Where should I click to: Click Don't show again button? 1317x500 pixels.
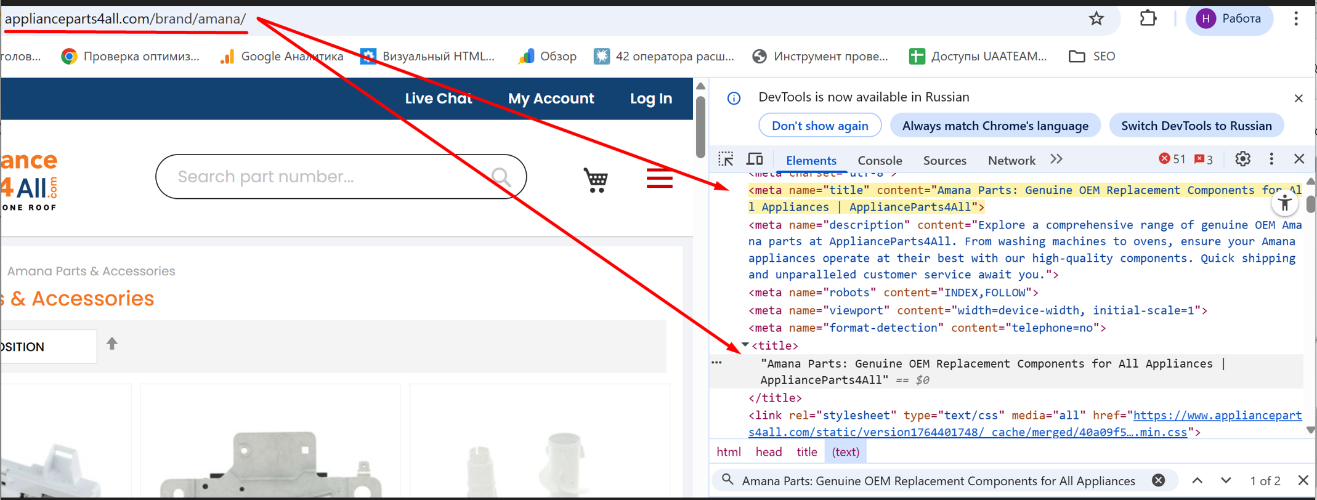[x=820, y=126]
